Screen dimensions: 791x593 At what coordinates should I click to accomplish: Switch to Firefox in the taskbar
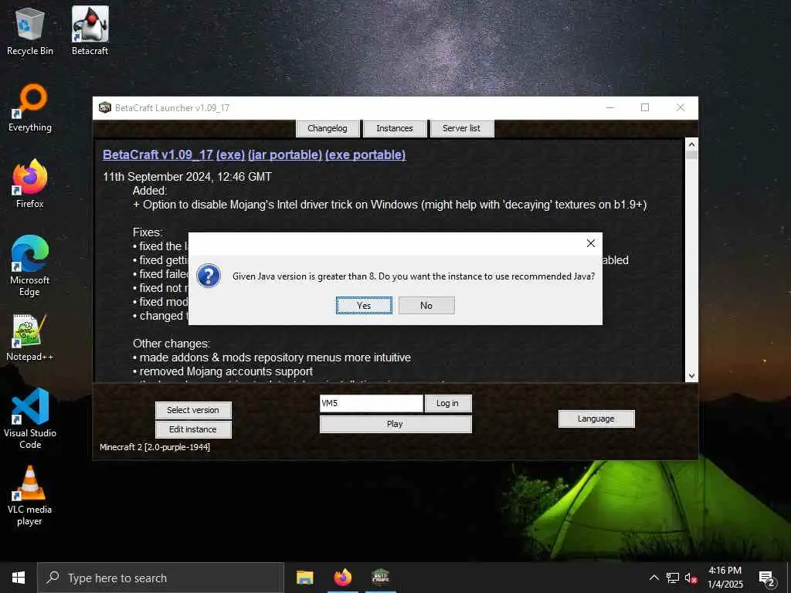[x=342, y=578]
